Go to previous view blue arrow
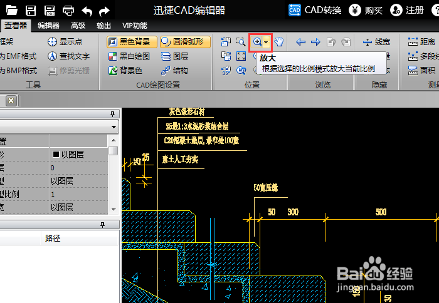 click(x=300, y=42)
